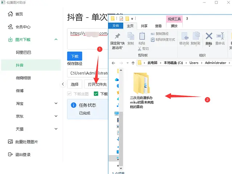Click the batch image processing icon

11,142
